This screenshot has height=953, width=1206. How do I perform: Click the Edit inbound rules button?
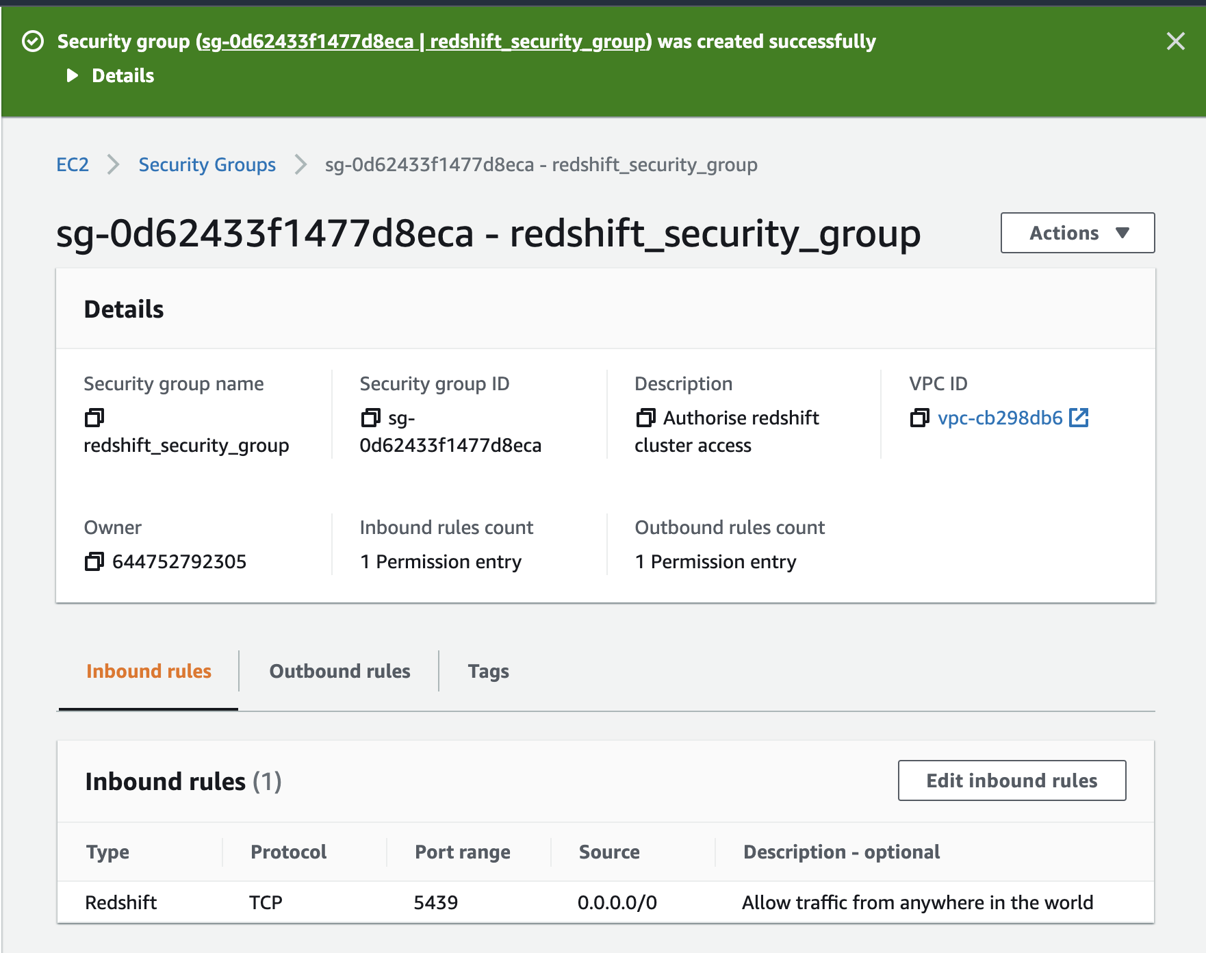[x=1011, y=780]
